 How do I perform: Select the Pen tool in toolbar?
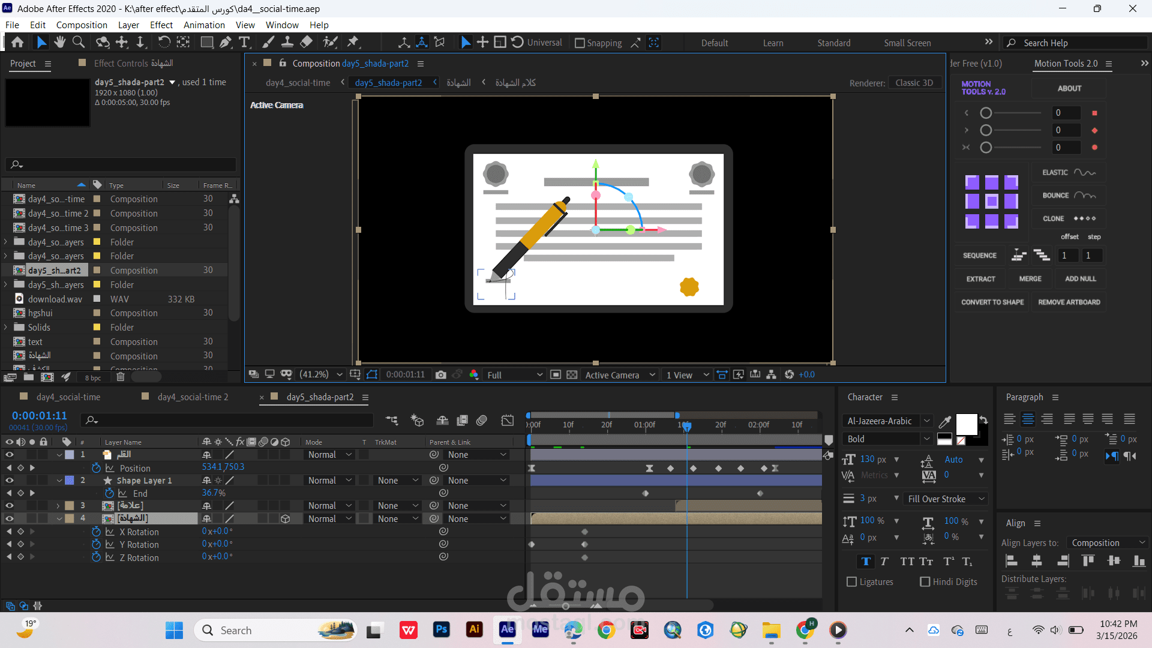click(x=225, y=42)
